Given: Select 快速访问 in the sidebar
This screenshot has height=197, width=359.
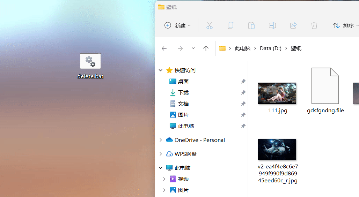Looking at the screenshot, I should [185, 70].
